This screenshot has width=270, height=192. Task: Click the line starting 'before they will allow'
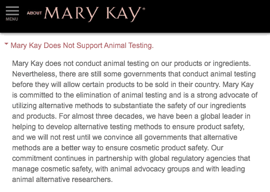133,84
